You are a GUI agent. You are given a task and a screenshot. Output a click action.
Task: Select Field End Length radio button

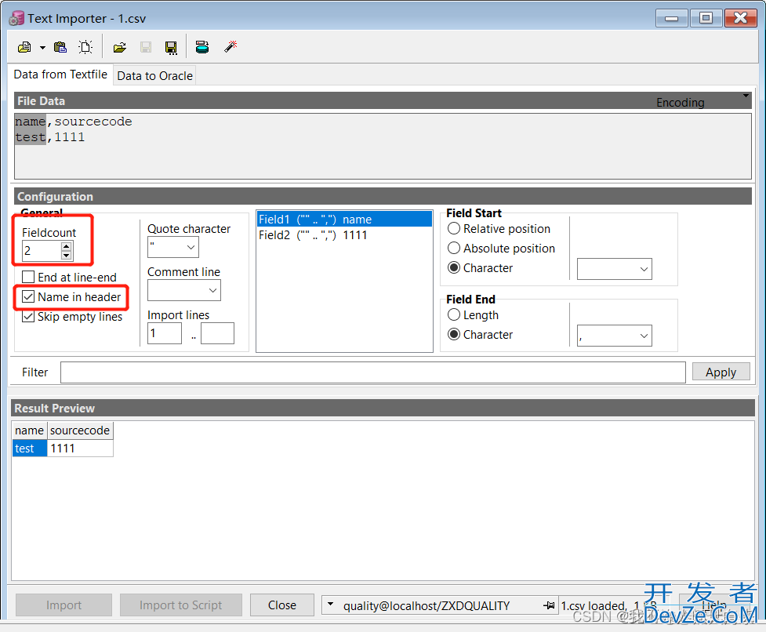point(454,314)
